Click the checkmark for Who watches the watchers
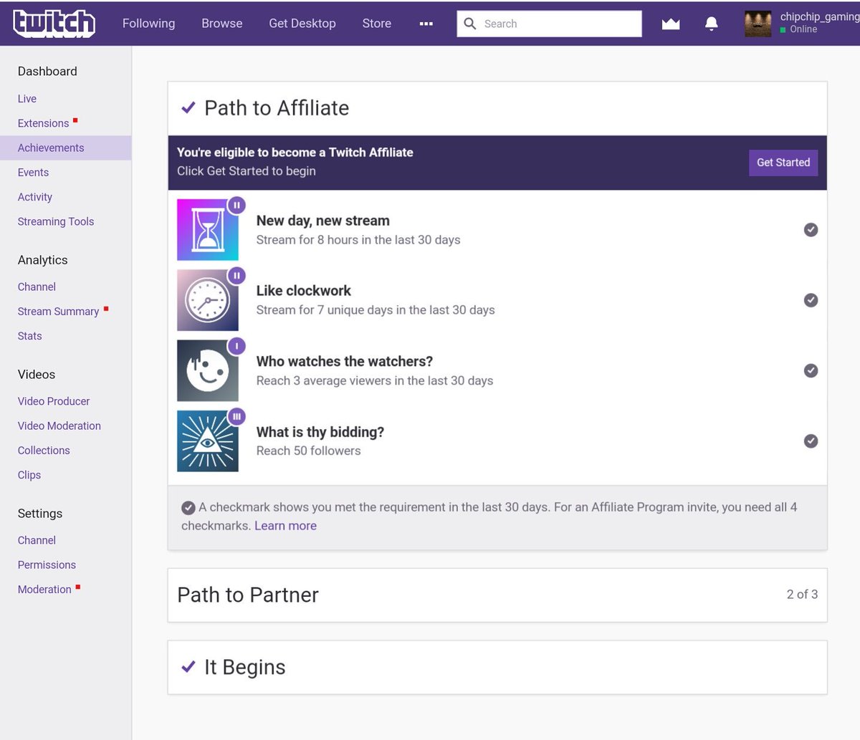 811,370
